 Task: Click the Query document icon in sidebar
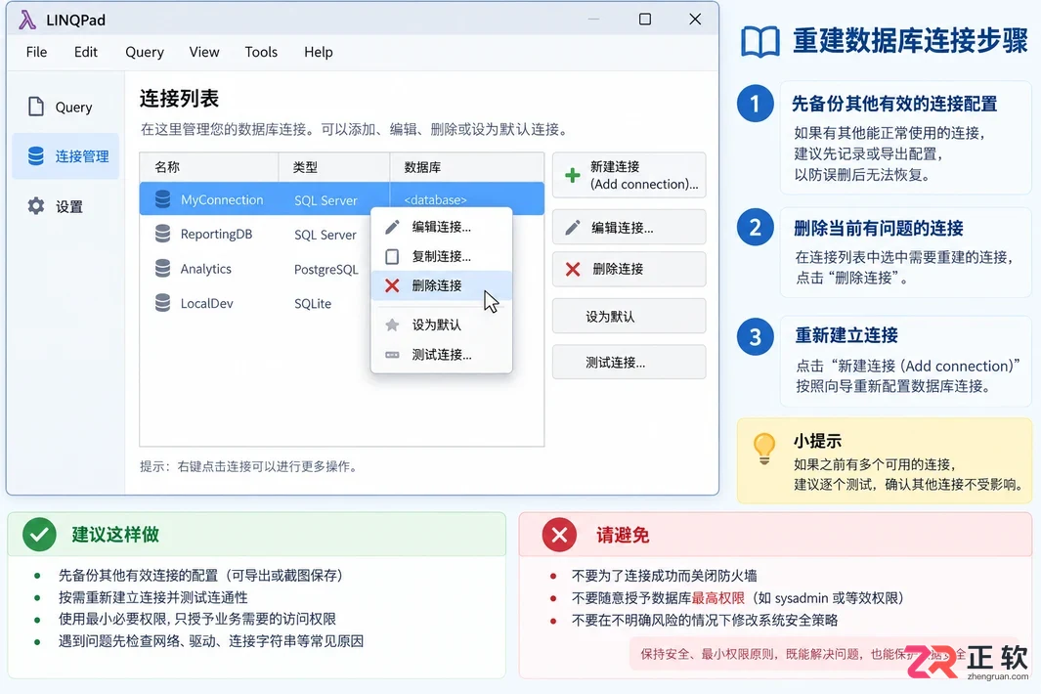[x=36, y=107]
